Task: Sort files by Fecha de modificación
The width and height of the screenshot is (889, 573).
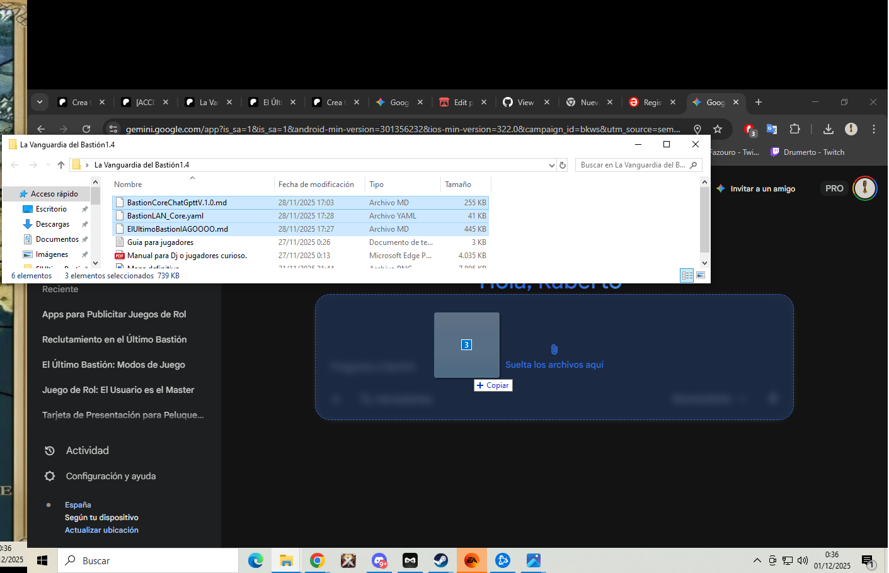Action: pos(316,184)
